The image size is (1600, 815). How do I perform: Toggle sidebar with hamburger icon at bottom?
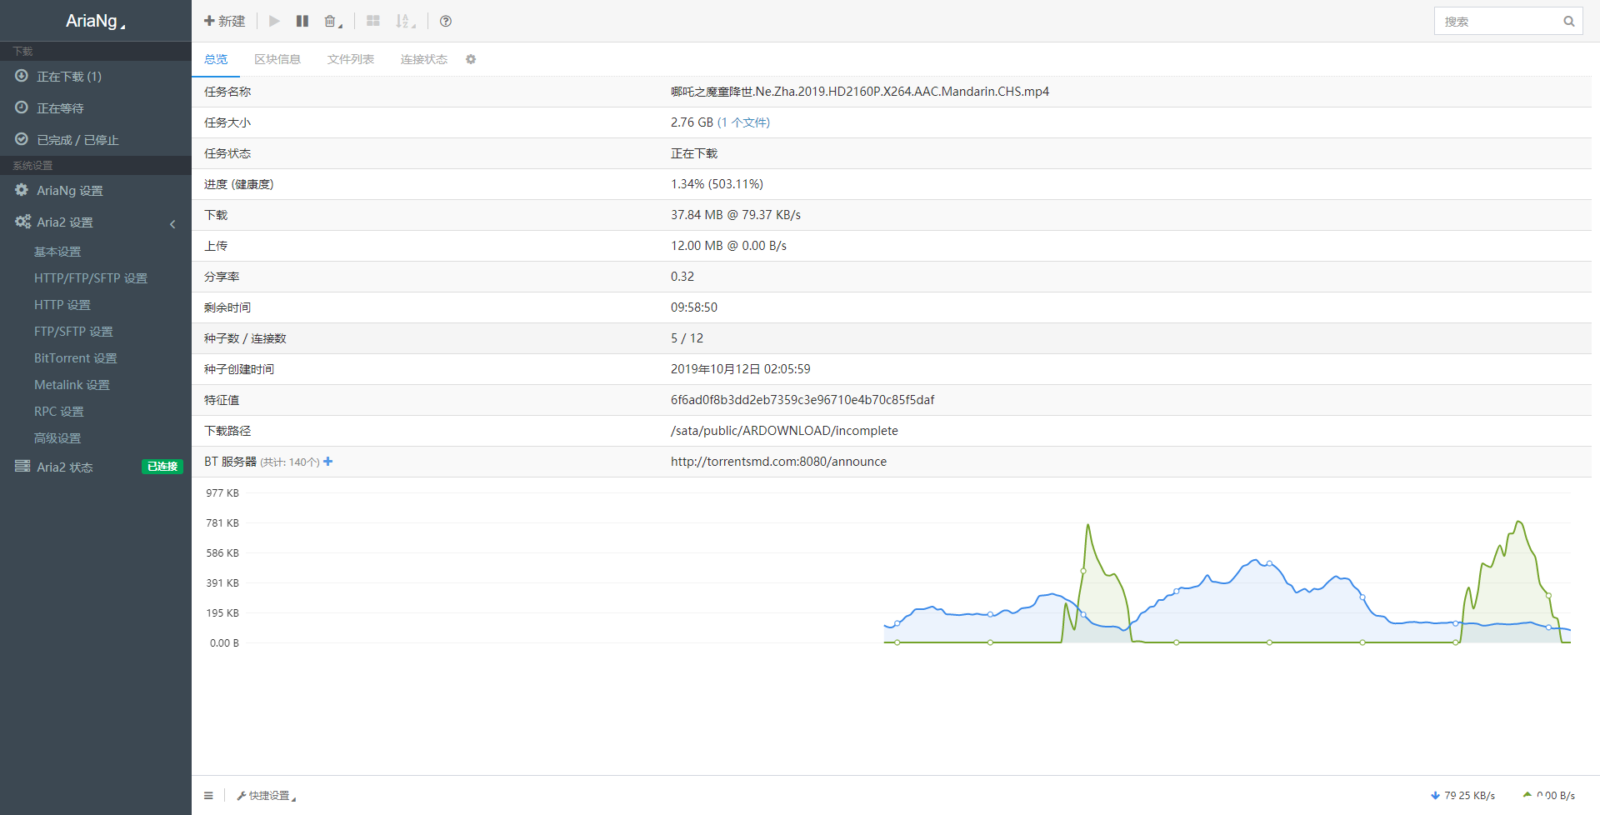click(x=208, y=796)
